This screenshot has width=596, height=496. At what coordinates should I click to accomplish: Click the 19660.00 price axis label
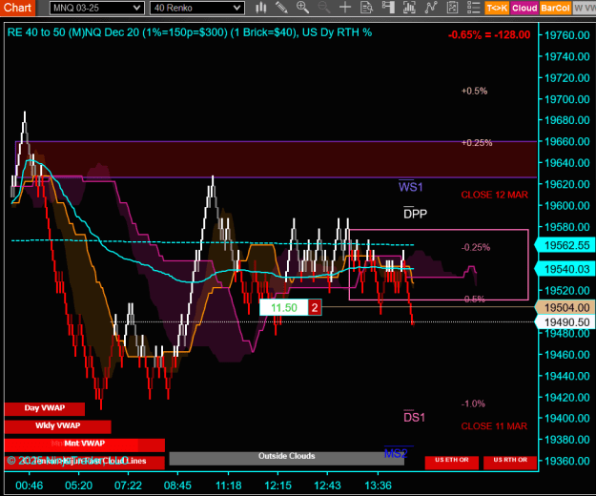coord(567,142)
